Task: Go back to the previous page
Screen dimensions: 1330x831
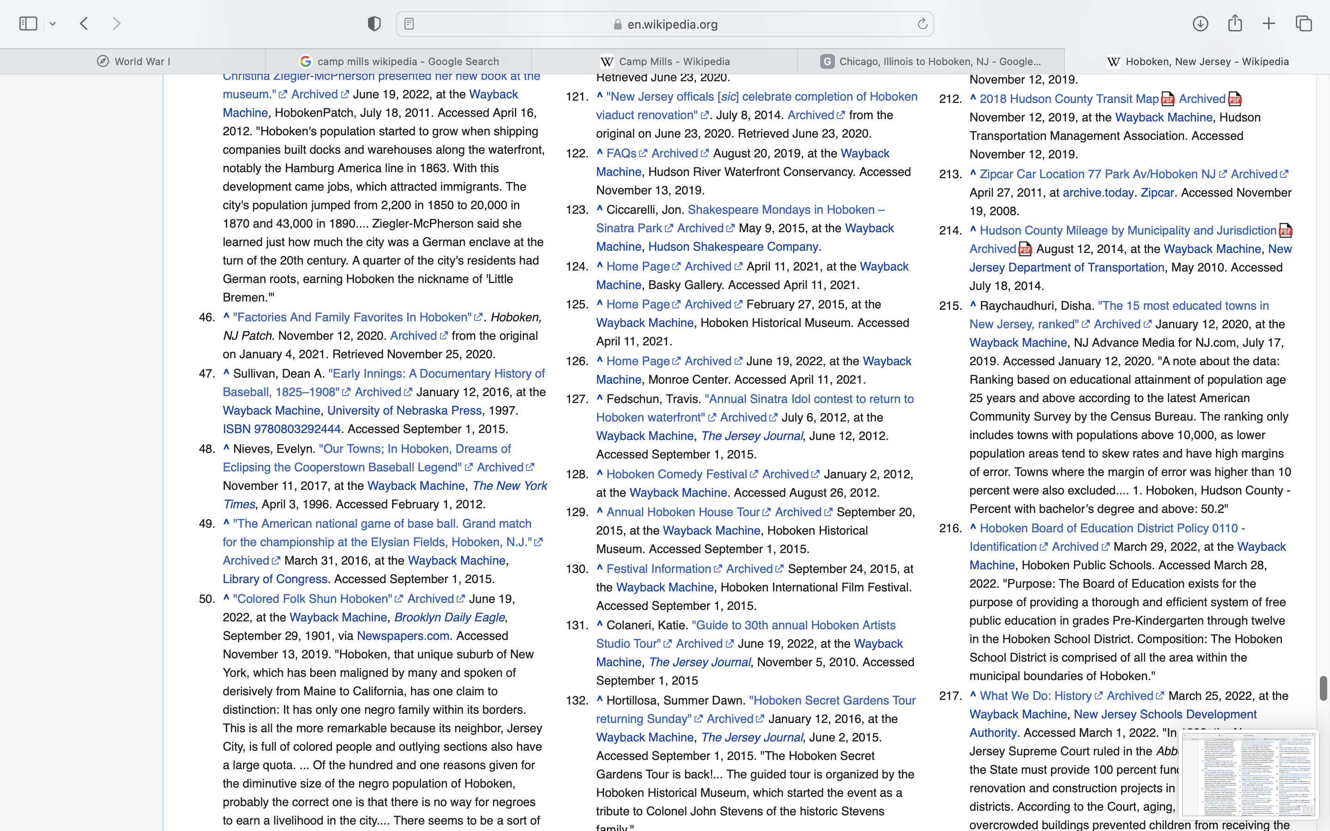Action: click(84, 24)
